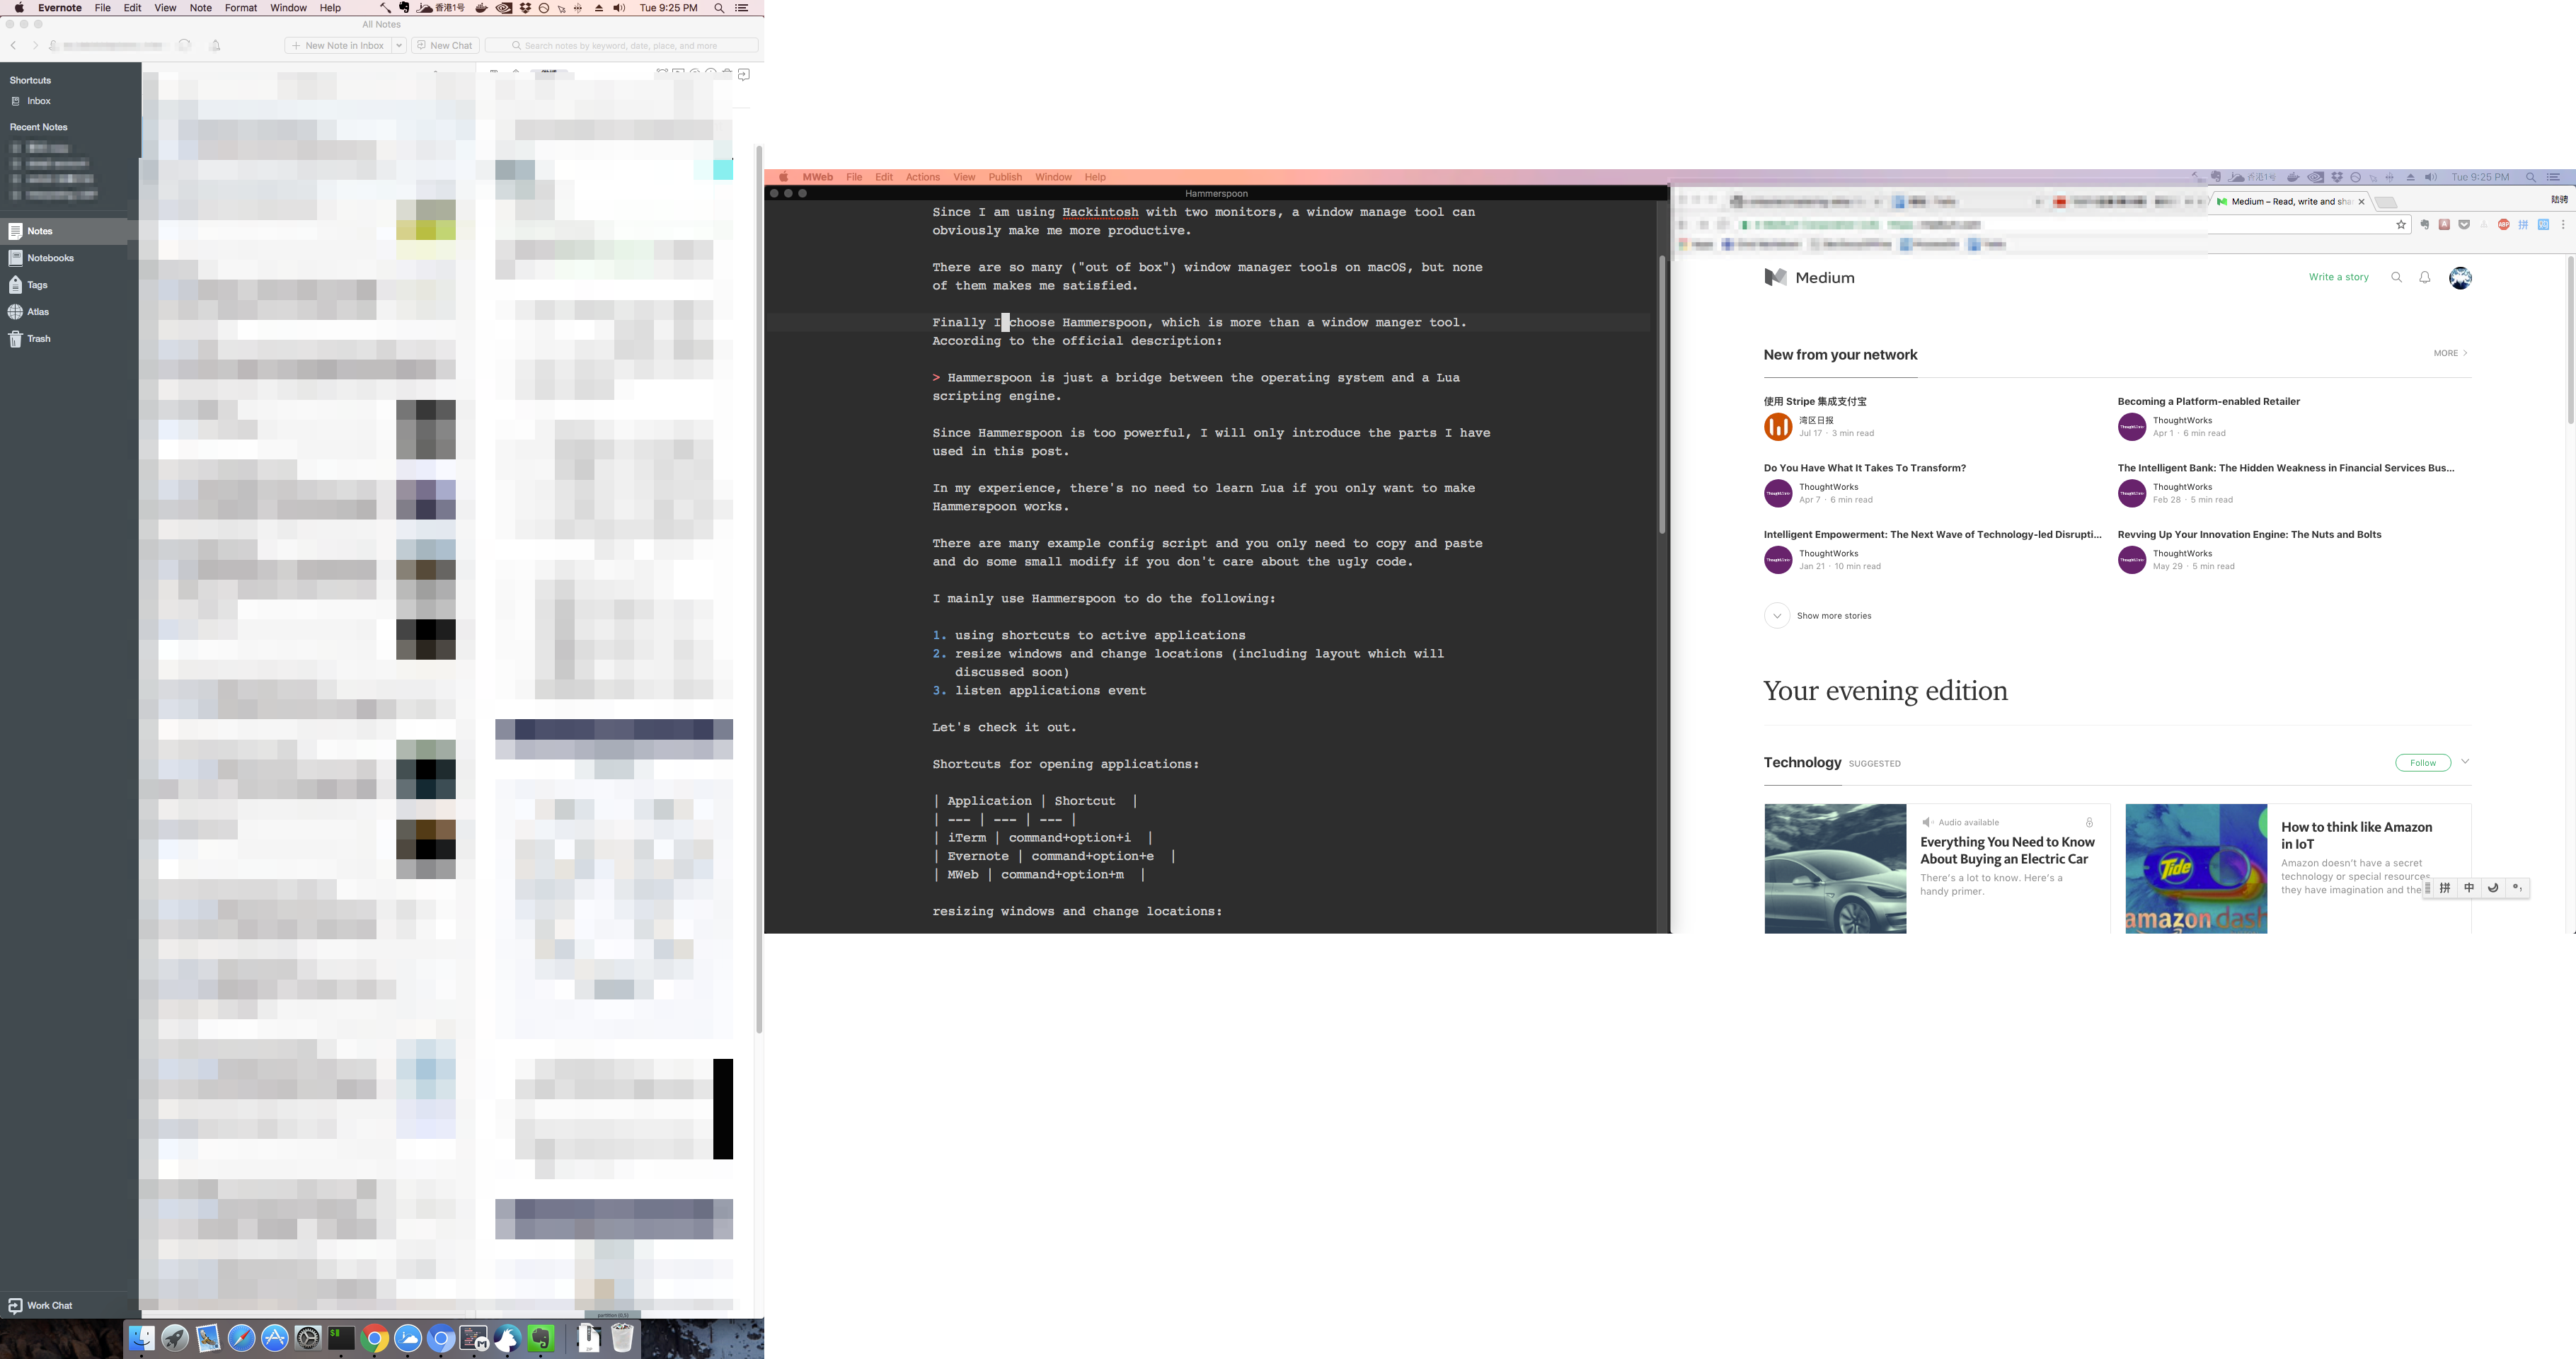Open the MWeb Publish menu
The height and width of the screenshot is (1359, 2576).
(x=1004, y=177)
